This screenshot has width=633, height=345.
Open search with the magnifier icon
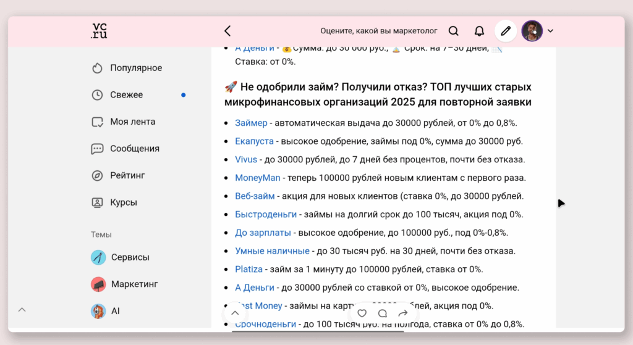453,31
